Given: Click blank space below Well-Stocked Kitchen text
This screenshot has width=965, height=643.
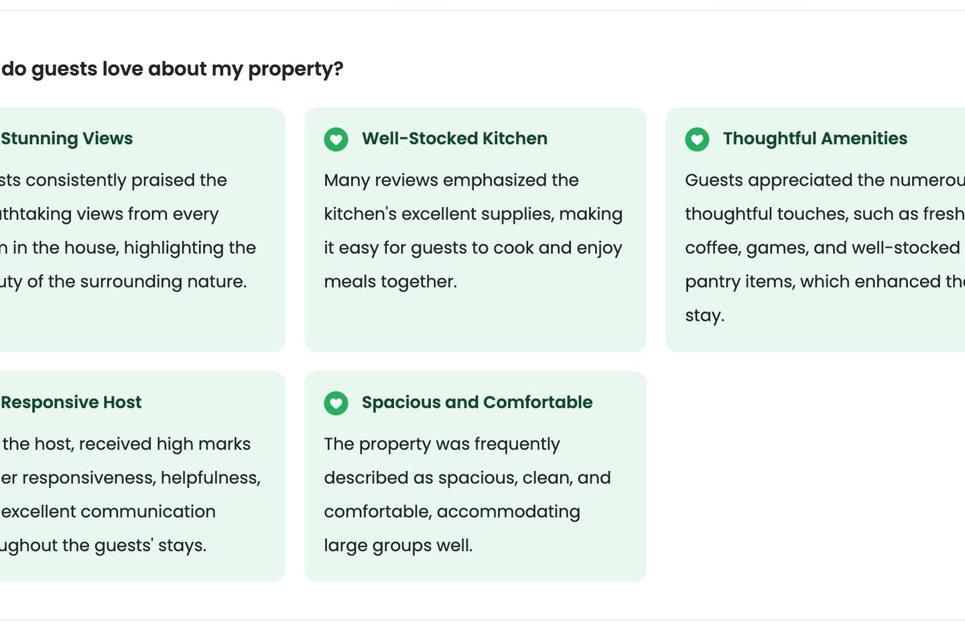Looking at the screenshot, I should [474, 321].
